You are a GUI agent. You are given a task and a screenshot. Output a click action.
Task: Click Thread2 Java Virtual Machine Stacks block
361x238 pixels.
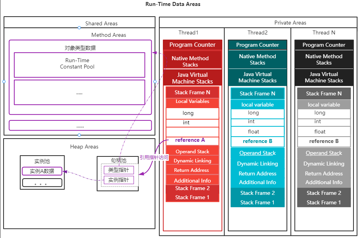[258, 77]
